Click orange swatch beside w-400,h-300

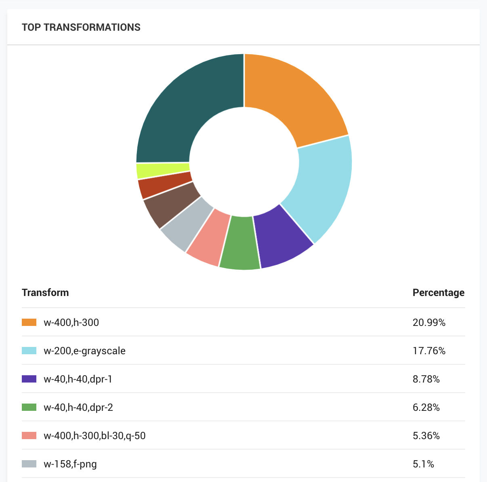pyautogui.click(x=29, y=322)
